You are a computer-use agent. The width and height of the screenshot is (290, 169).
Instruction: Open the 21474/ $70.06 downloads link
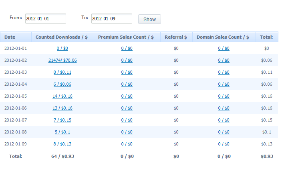coord(62,60)
